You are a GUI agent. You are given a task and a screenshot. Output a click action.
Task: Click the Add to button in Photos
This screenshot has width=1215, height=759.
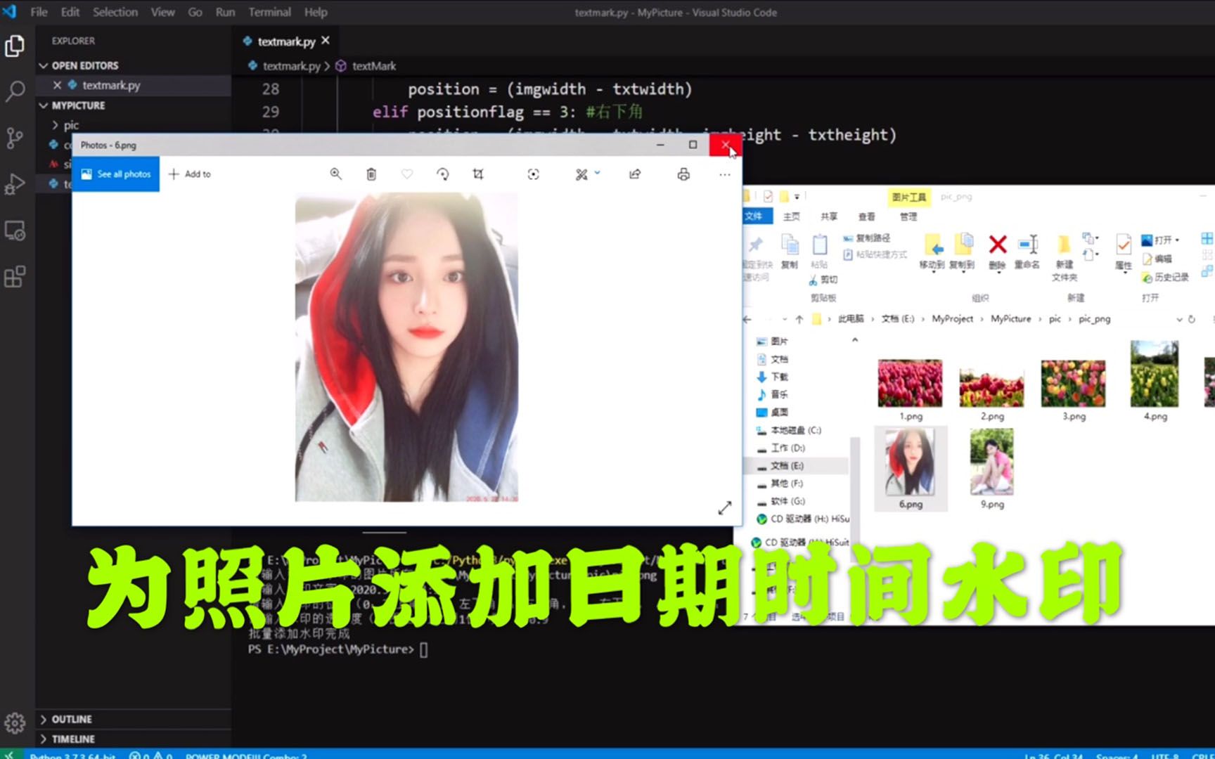189,174
